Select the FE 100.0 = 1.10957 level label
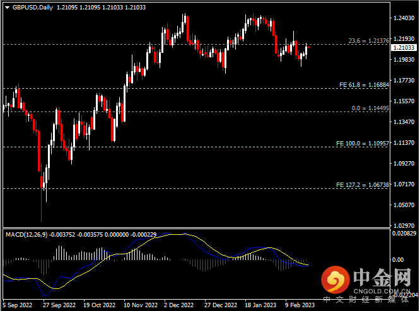This screenshot has height=311, width=420. (362, 144)
